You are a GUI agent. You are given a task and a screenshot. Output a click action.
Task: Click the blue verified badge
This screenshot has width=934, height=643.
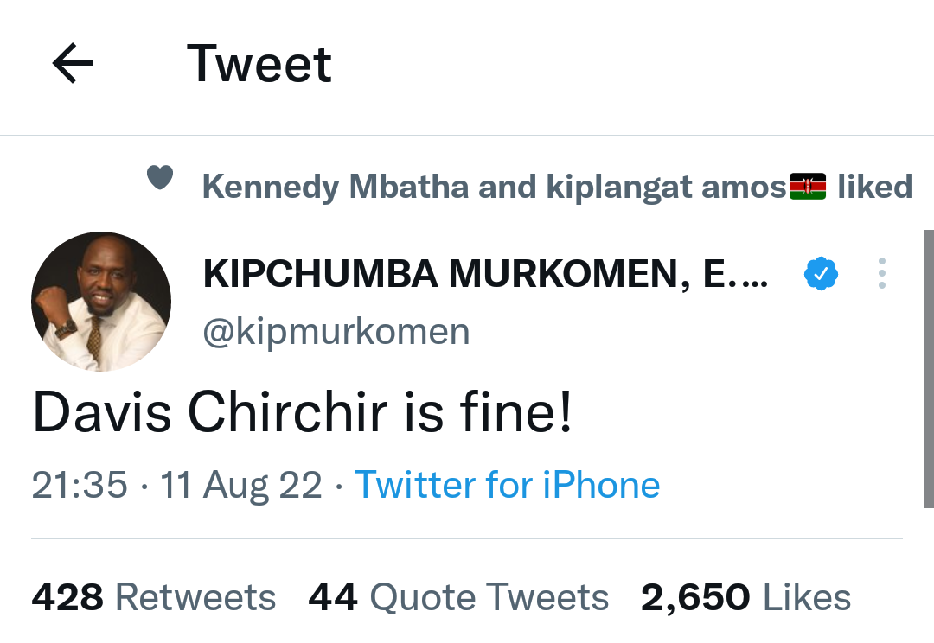coord(821,275)
